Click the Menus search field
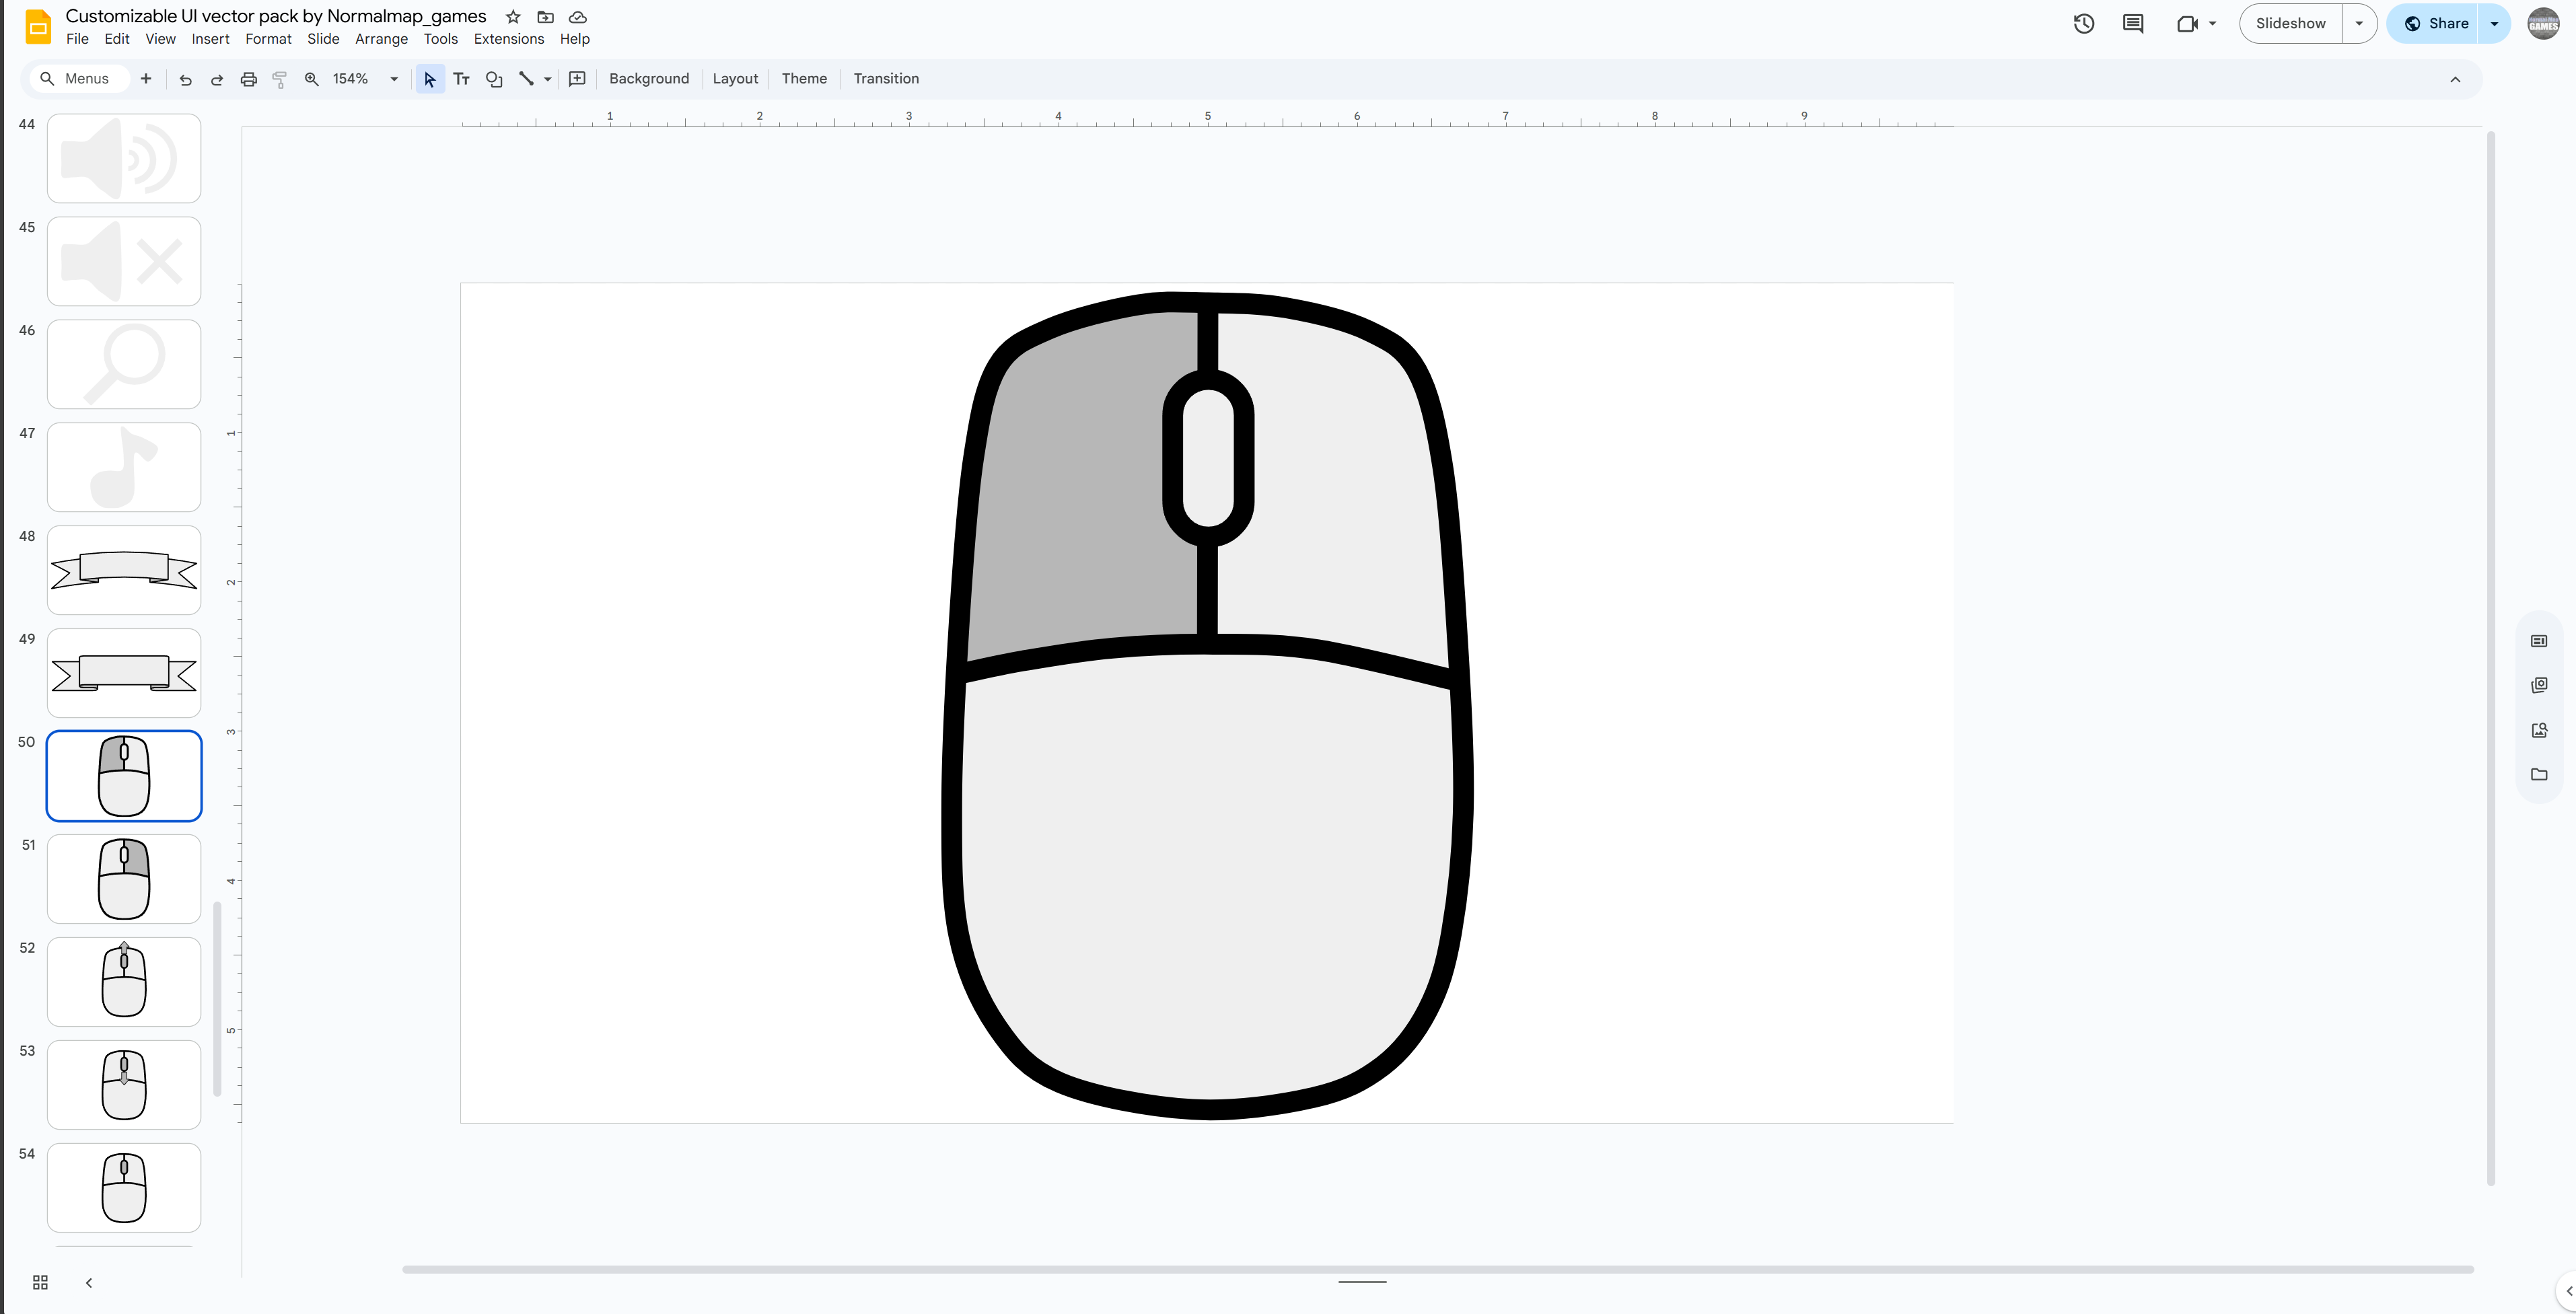The width and height of the screenshot is (2576, 1314). pos(79,79)
